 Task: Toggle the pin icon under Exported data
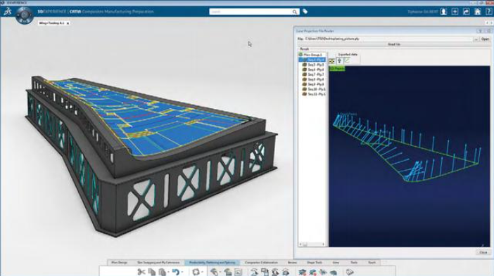(339, 61)
